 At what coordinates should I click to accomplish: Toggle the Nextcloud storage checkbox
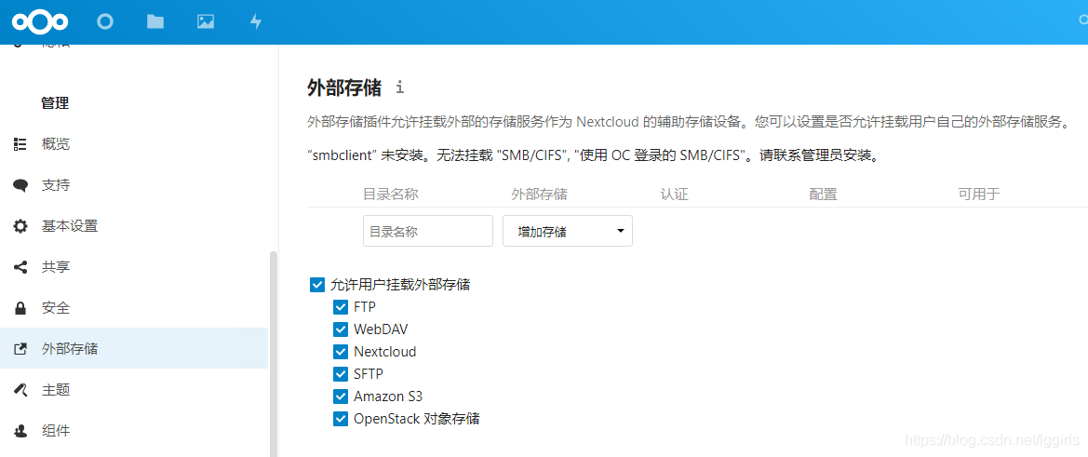[x=340, y=352]
